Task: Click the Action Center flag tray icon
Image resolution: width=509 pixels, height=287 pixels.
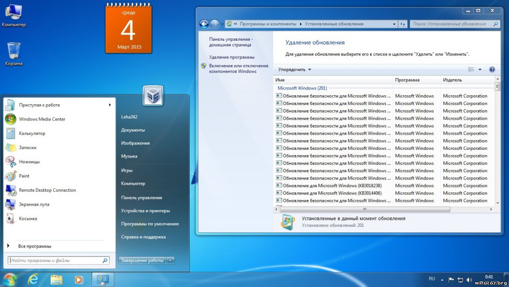Action: click(x=451, y=280)
